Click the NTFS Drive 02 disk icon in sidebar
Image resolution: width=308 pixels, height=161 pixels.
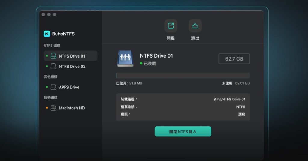coord(53,66)
